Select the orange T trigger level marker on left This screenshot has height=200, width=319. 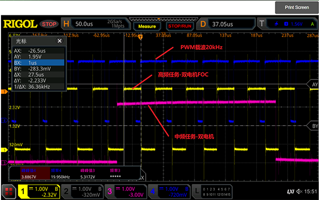click(4, 92)
